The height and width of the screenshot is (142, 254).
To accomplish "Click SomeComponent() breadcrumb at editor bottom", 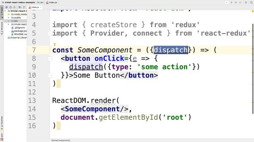I will tap(61, 140).
